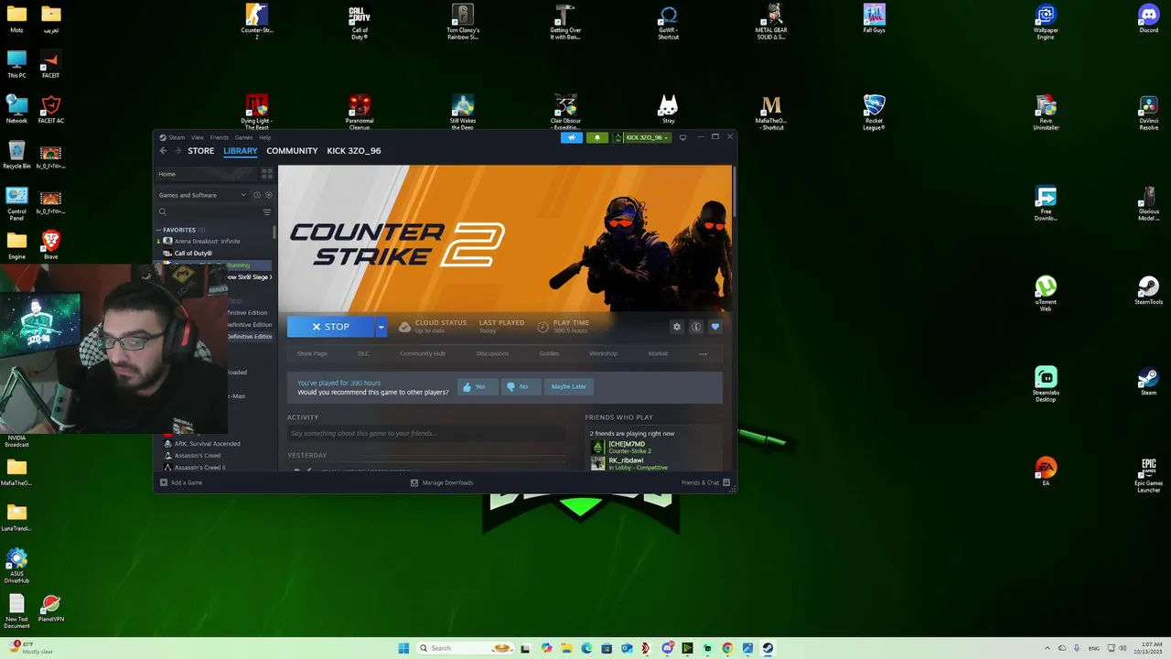Screen dimensions: 1171x659
Task: Select Call of Duty in library list
Action: 193,254
